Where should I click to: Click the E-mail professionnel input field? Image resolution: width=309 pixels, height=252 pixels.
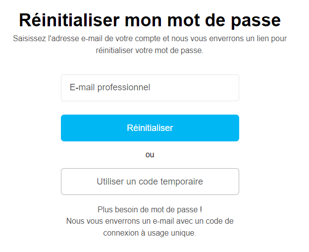[150, 88]
